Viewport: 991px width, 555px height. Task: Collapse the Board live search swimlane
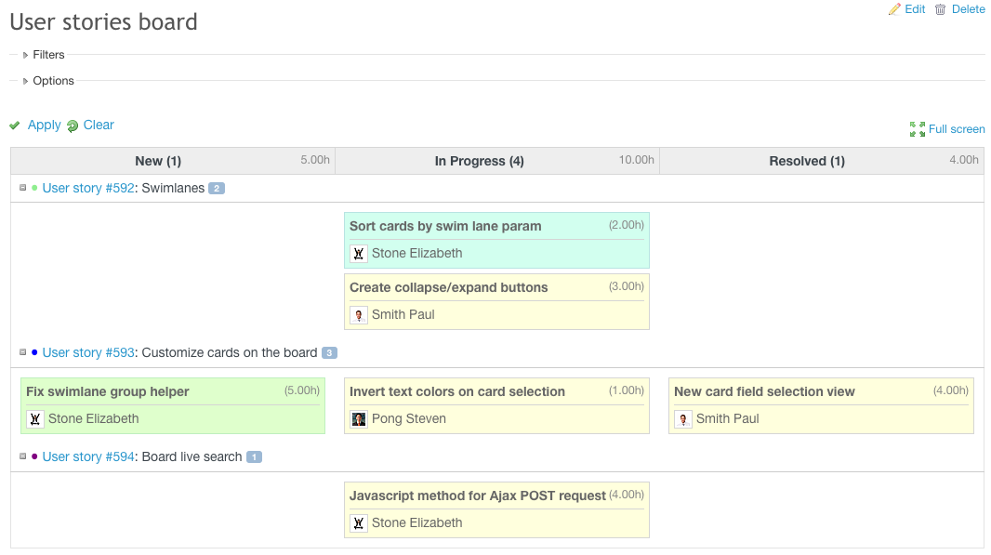pos(21,456)
